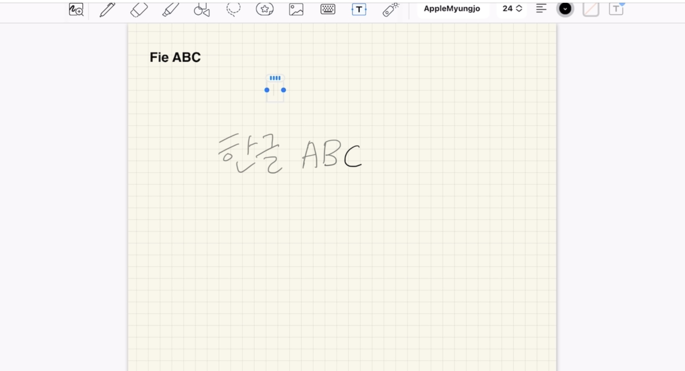Change font size 24 stepper
Viewport: 685px width, 371px height.
click(519, 9)
